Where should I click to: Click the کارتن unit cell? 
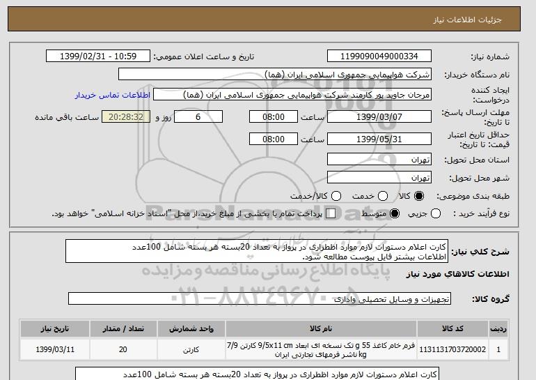191,349
